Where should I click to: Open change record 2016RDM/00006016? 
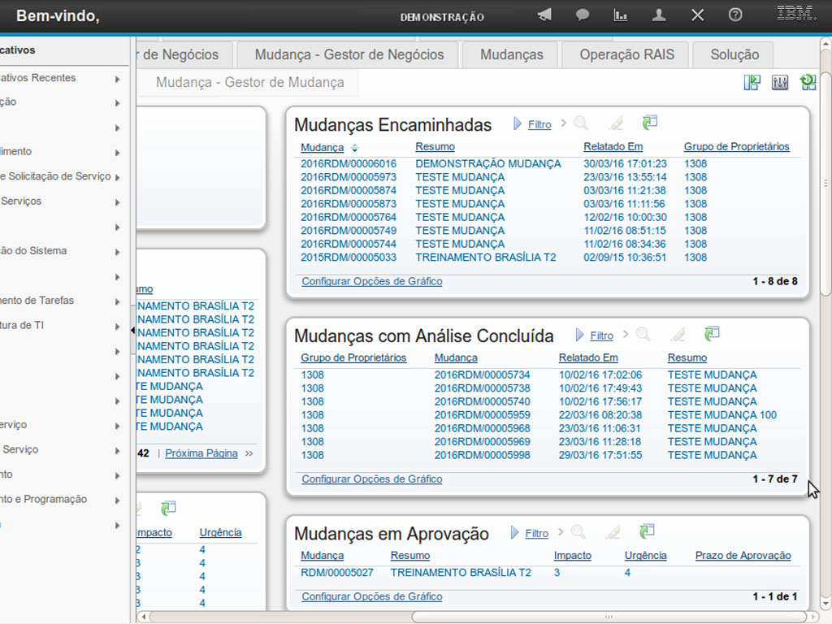[x=348, y=163]
